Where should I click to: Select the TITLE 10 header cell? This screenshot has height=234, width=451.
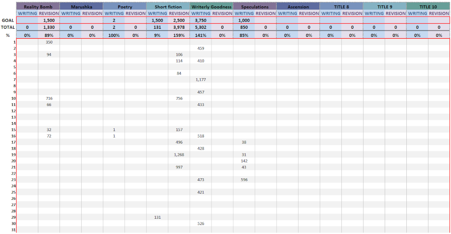point(428,7)
